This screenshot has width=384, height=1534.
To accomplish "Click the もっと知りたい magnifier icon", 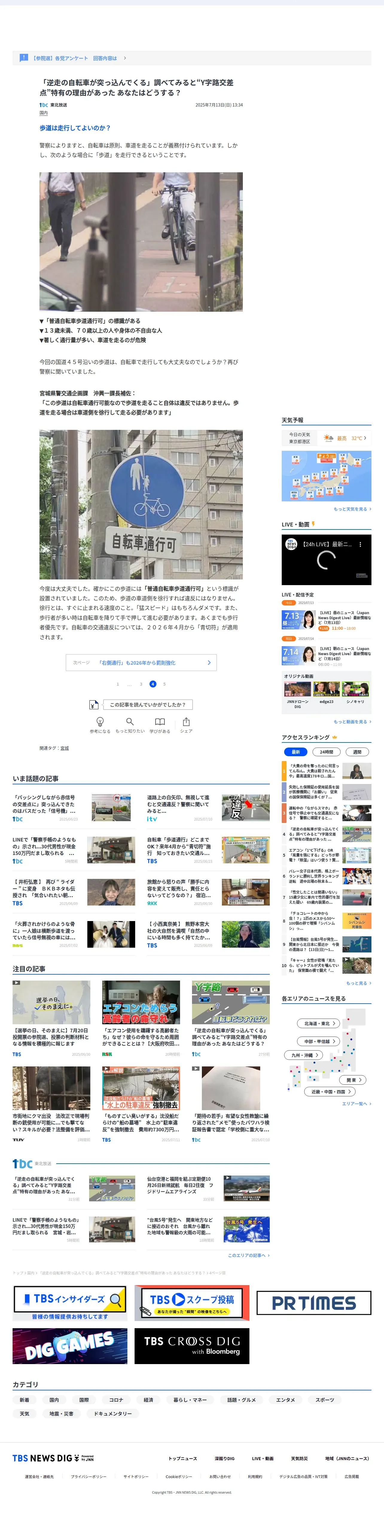I will coord(130,721).
